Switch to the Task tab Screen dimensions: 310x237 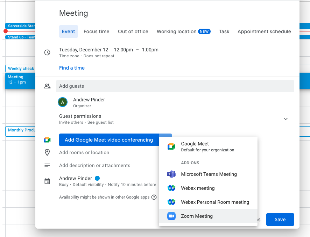click(224, 31)
